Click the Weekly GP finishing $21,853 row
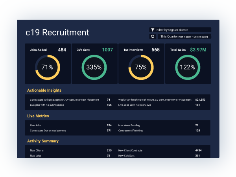Screen dimensions: 236x177 [x=155, y=100]
